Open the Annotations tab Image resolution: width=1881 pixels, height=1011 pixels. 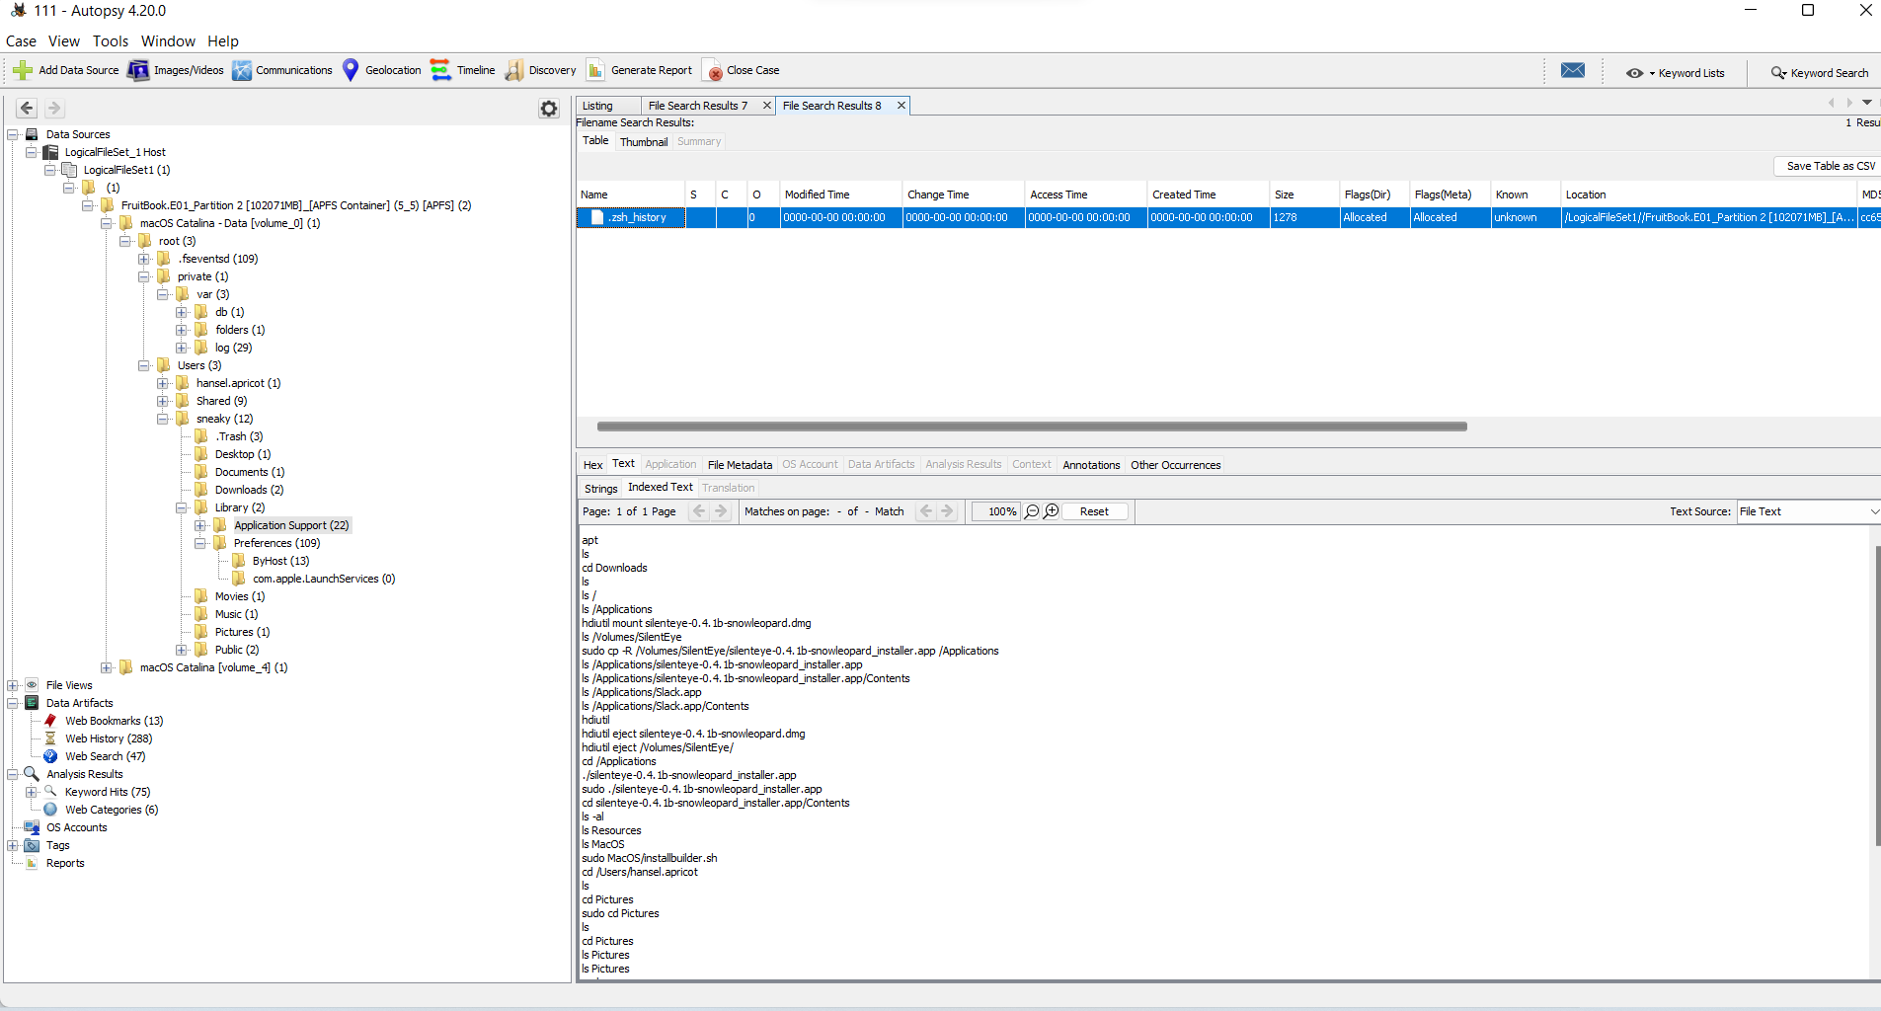1091,465
